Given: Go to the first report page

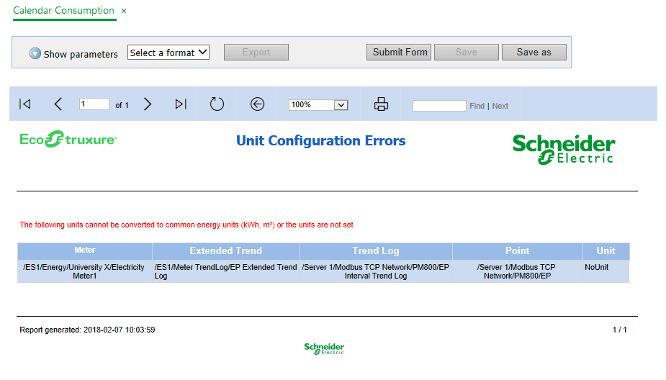Looking at the screenshot, I should tap(25, 104).
